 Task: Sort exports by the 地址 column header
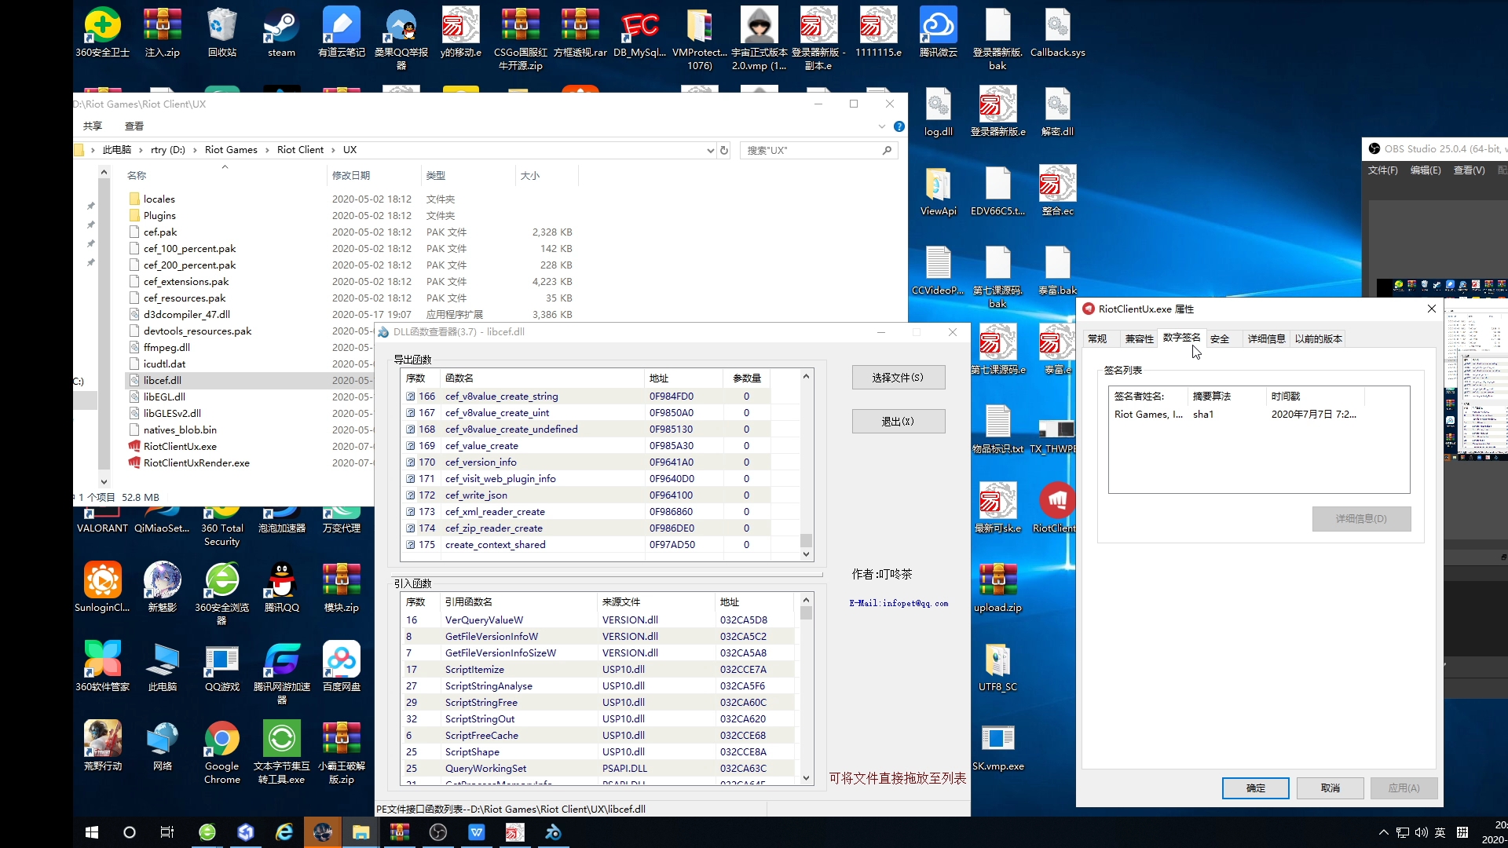685,378
